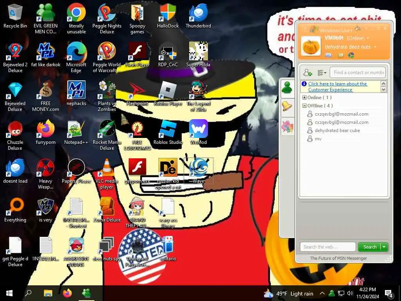Open the Papers, Please icon
Image resolution: width=401 pixels, height=301 pixels.
76,172
